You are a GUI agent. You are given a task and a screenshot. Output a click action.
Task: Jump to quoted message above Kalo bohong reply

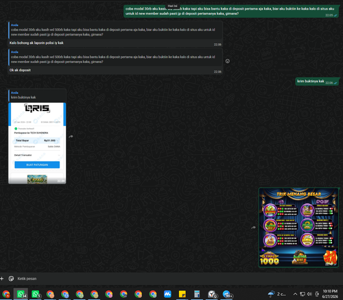pos(115,30)
